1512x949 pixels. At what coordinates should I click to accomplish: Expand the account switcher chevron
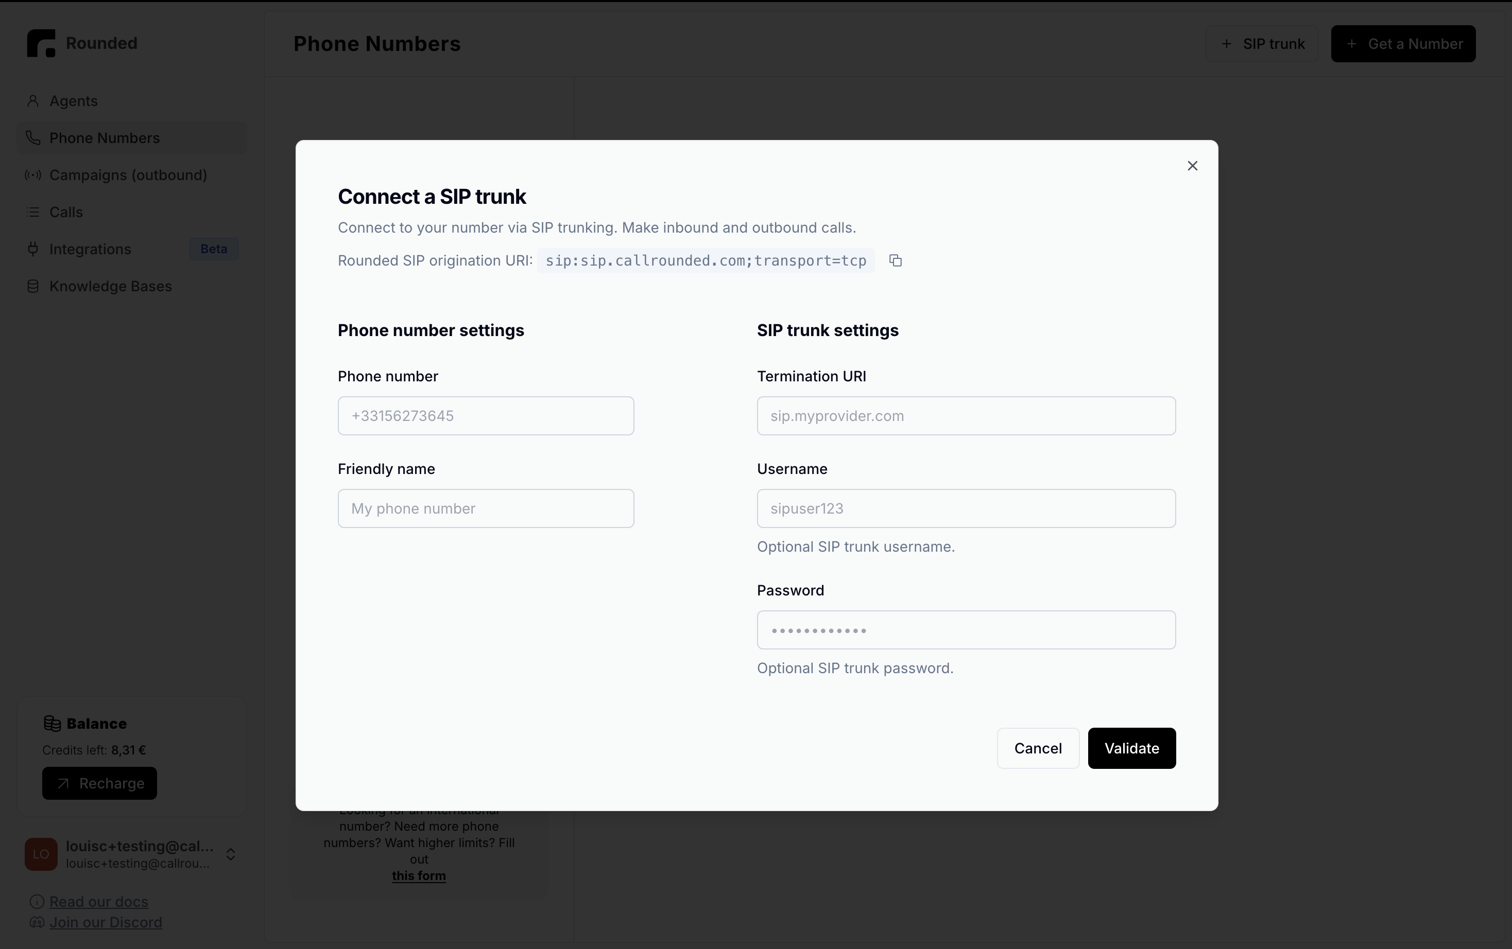pyautogui.click(x=231, y=854)
